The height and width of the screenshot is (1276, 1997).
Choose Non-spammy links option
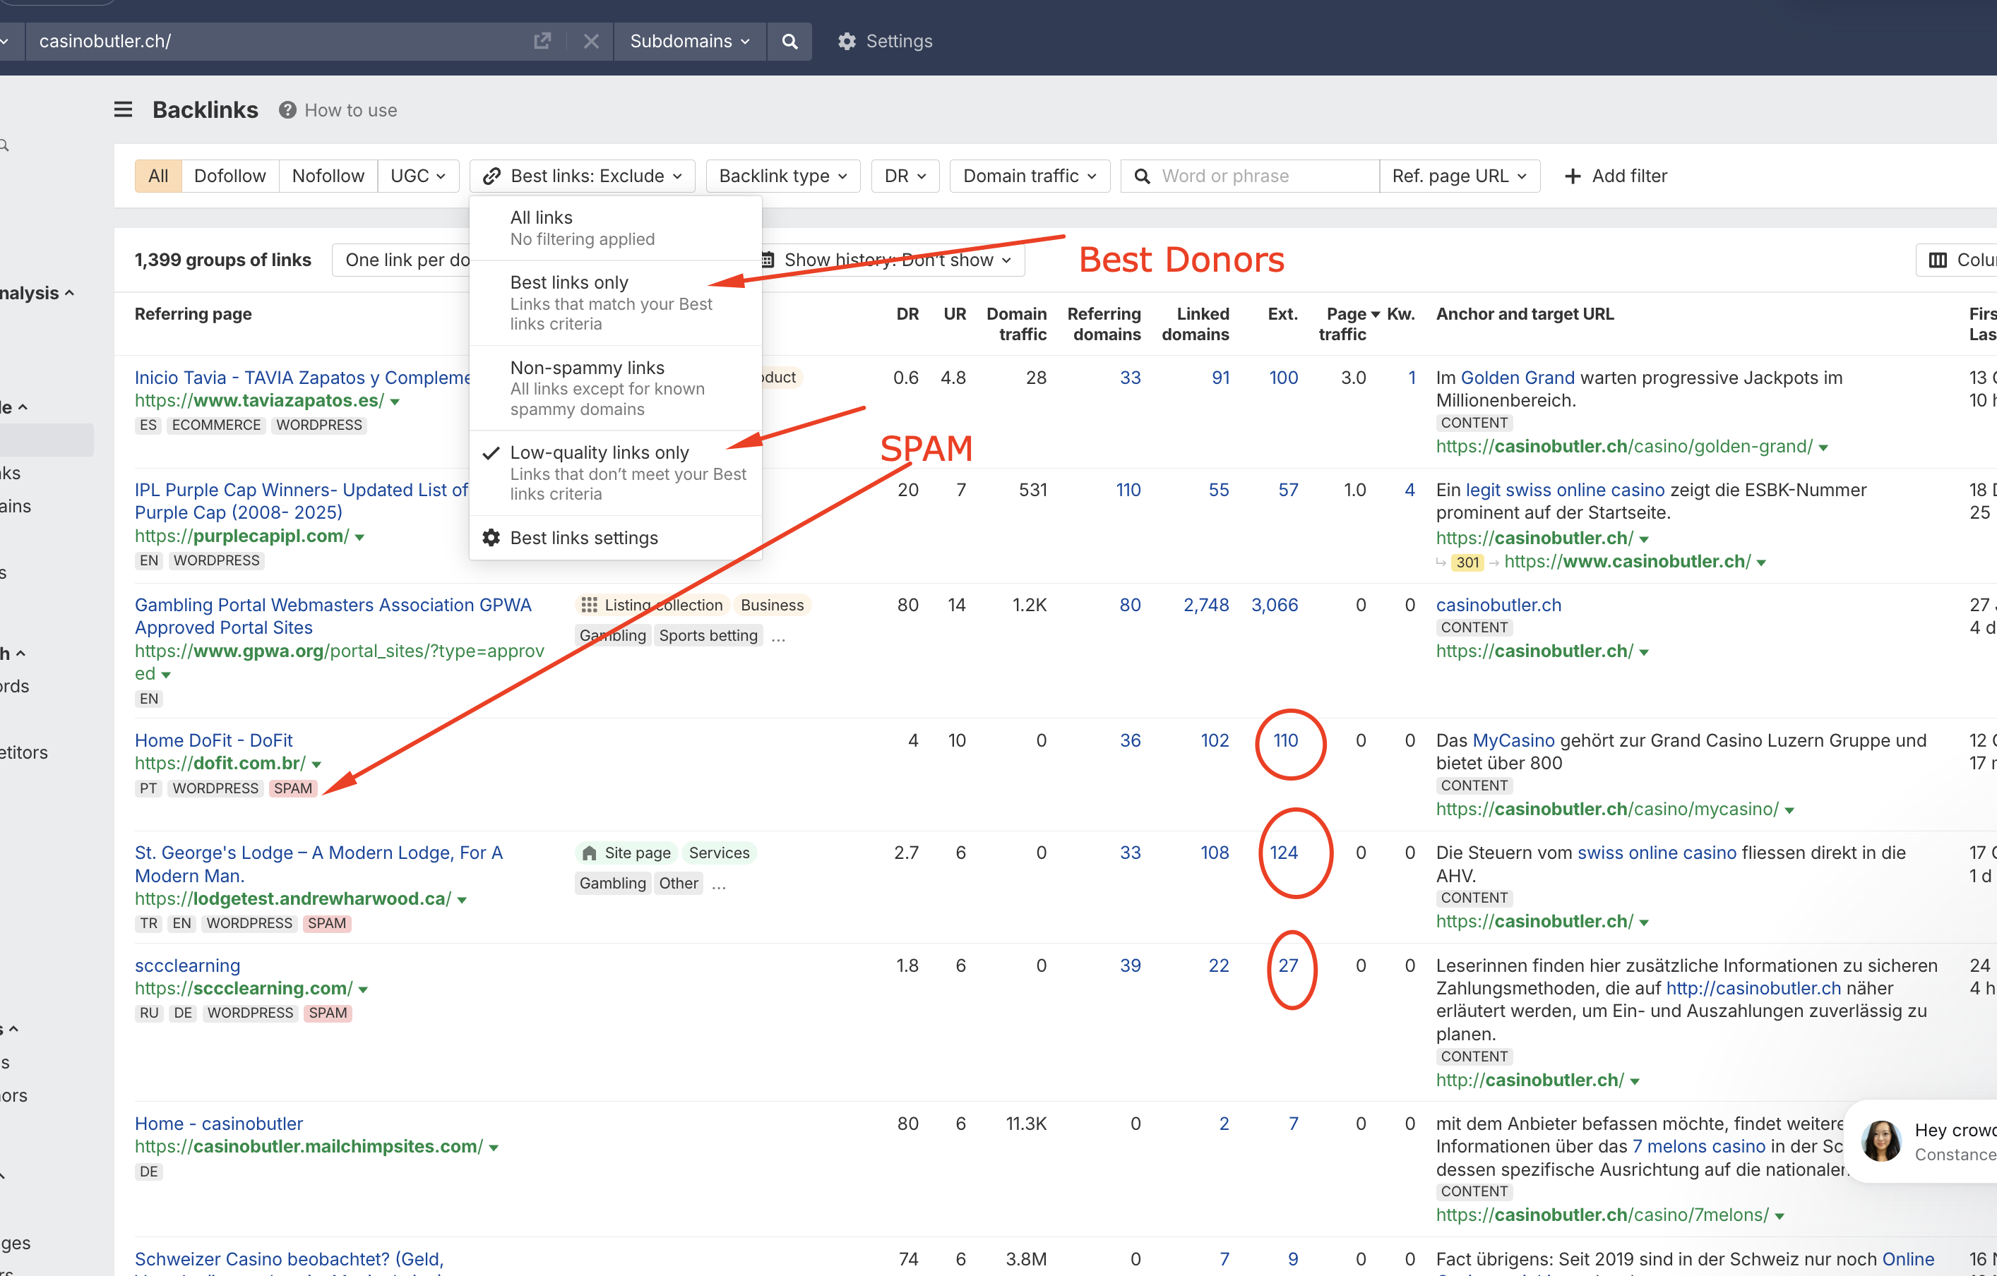pyautogui.click(x=615, y=388)
